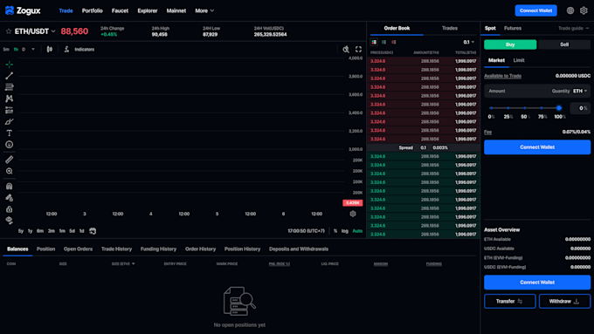The image size is (594, 334).
Task: Select the 5m chart interval
Action: (6, 49)
